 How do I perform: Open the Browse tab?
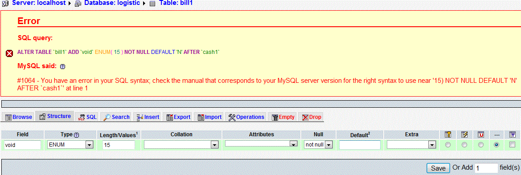(x=19, y=117)
